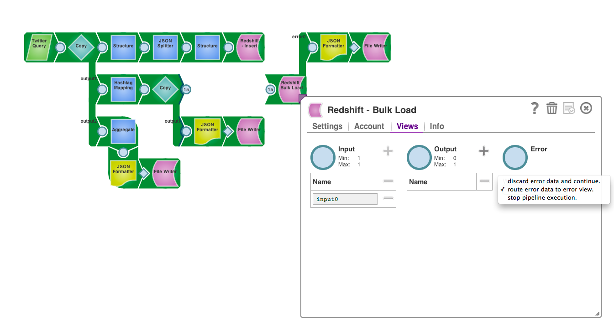Viewport: 614px width, 330px height.
Task: Click the Output view circle
Action: pos(419,158)
